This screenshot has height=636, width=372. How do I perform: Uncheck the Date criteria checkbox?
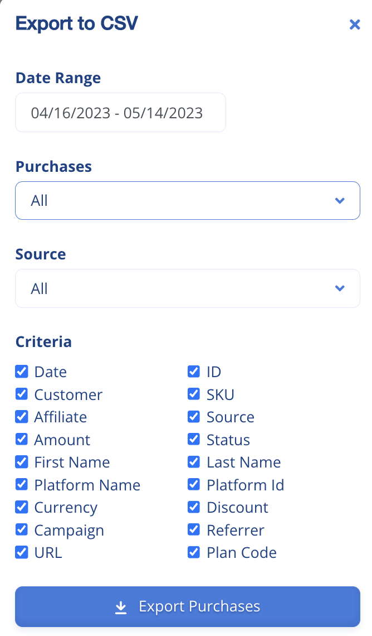pyautogui.click(x=21, y=372)
